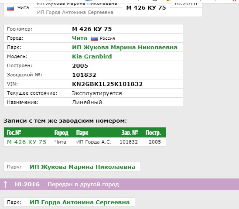Click the Парк column header

82,133
